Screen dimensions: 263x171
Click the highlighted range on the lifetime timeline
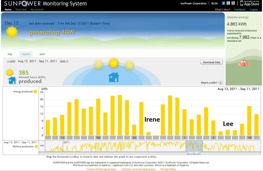pyautogui.click(x=194, y=146)
